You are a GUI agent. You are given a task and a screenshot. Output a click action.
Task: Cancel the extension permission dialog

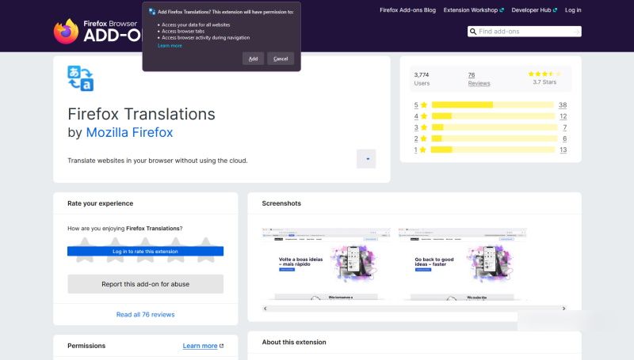click(x=281, y=59)
